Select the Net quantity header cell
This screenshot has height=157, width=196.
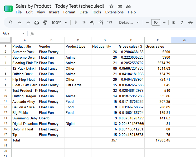click(x=105, y=46)
